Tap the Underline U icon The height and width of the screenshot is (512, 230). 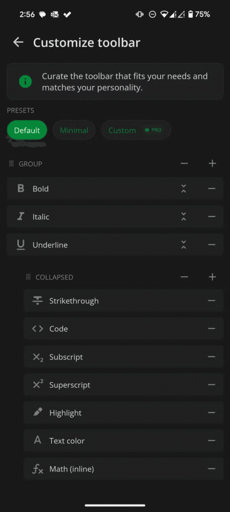[x=20, y=244]
